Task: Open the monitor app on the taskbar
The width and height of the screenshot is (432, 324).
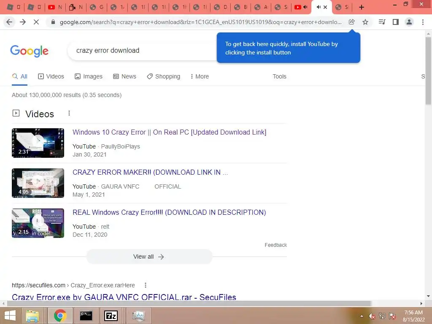Action: 138,316
